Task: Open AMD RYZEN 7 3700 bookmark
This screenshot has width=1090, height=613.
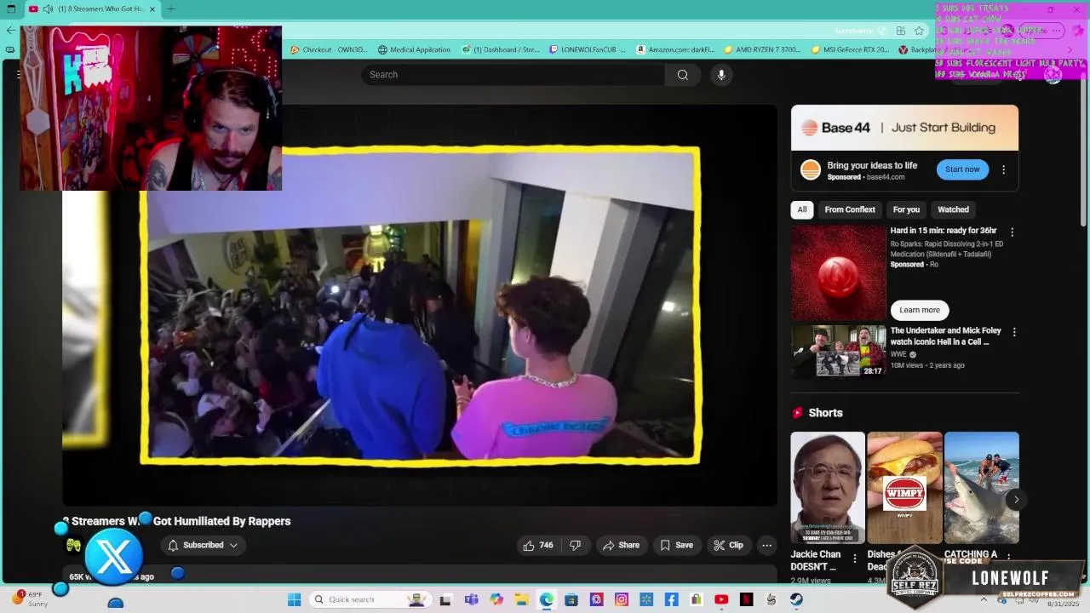Action: click(x=762, y=49)
